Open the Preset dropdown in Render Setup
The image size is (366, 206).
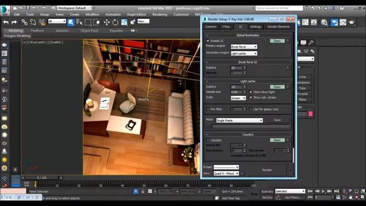(226, 167)
